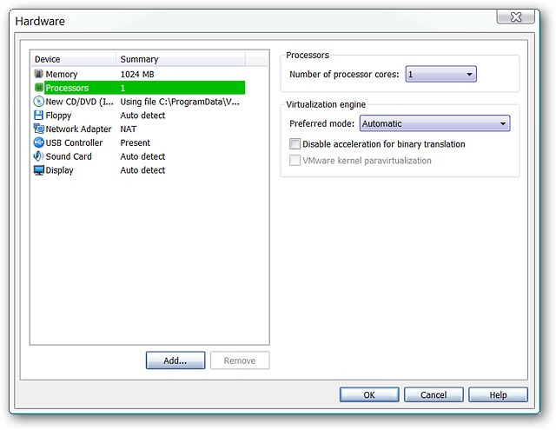Viewport: 556px width, 430px height.
Task: Click Auto detect in the Floppy row
Action: coord(142,116)
